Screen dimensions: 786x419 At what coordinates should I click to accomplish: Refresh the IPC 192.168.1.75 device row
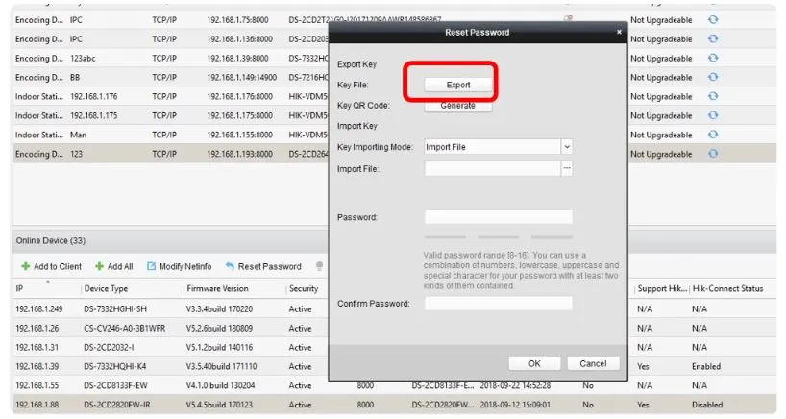point(713,19)
